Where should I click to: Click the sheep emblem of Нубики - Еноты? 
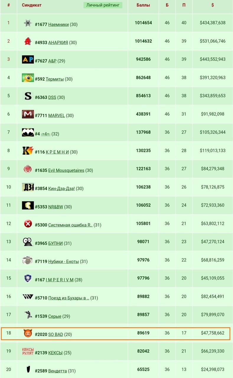click(x=27, y=260)
